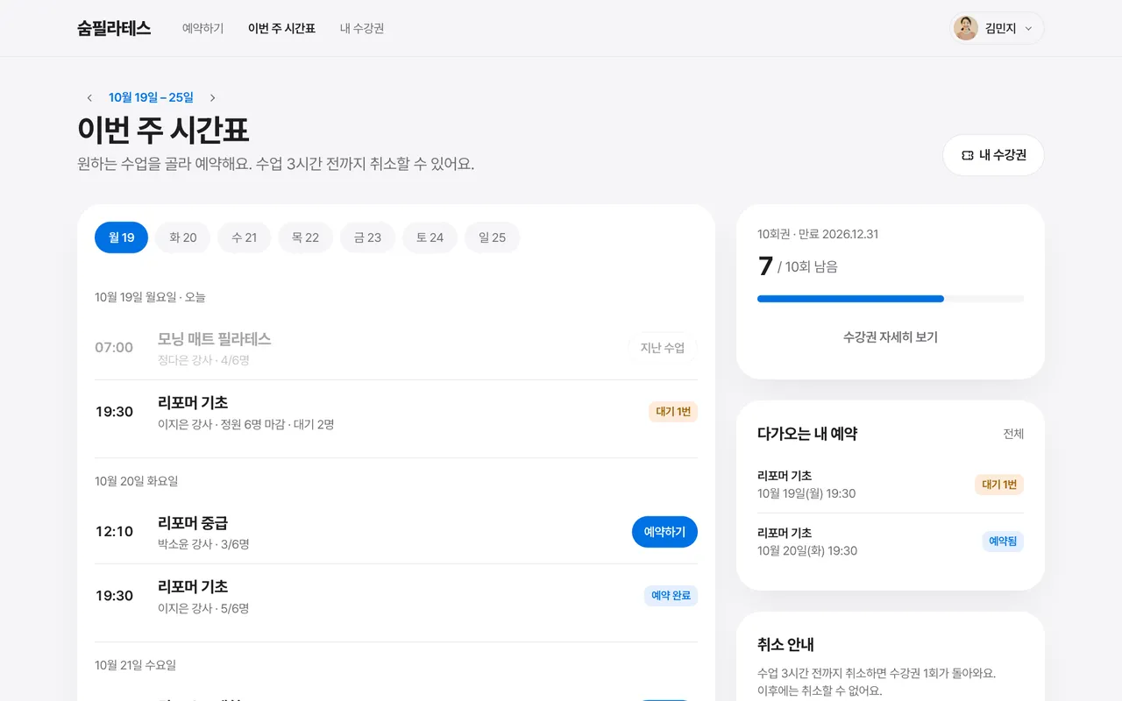Select the 금 23 day tab

367,237
